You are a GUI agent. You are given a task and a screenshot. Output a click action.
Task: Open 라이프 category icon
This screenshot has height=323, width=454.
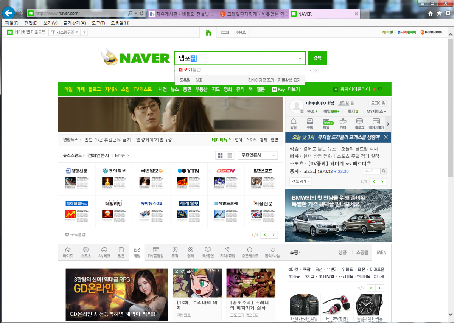pos(68,252)
